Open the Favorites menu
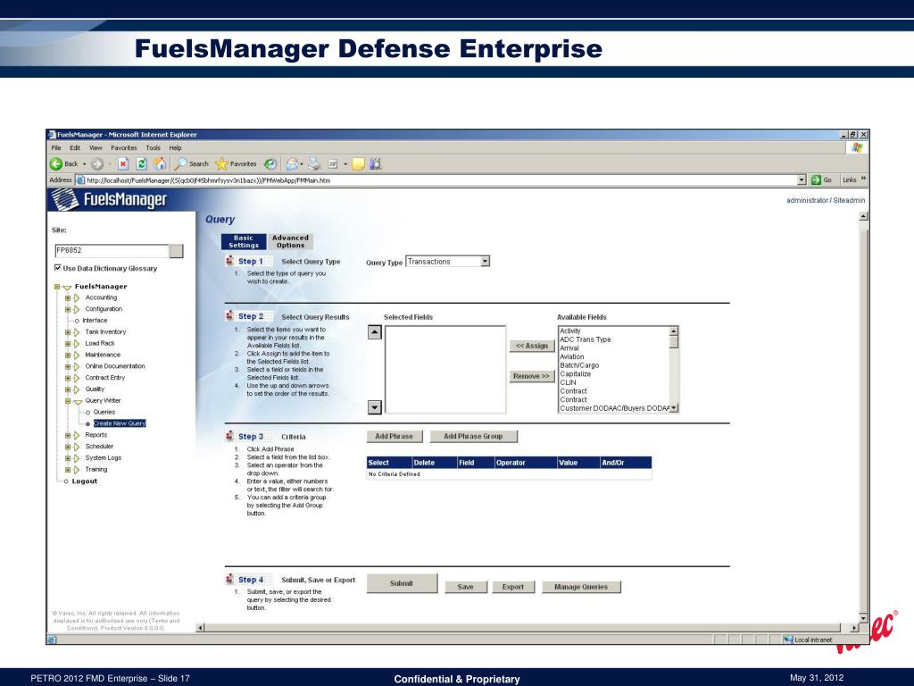The image size is (914, 686). pos(123,147)
